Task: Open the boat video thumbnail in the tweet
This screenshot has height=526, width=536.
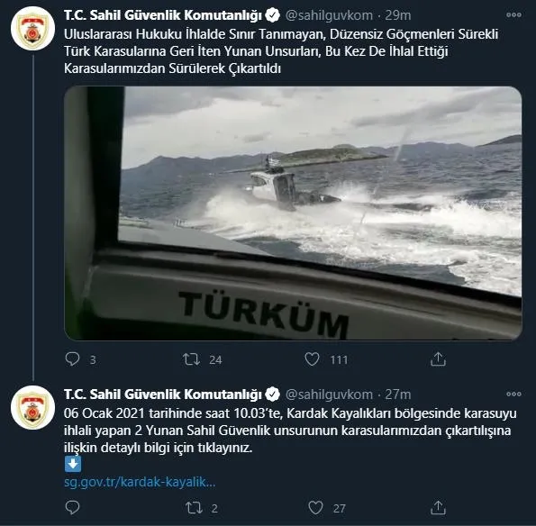Action: point(293,213)
